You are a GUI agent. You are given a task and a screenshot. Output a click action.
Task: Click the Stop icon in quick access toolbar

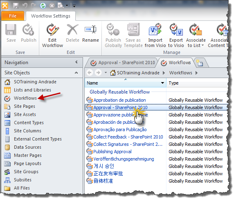52,6
